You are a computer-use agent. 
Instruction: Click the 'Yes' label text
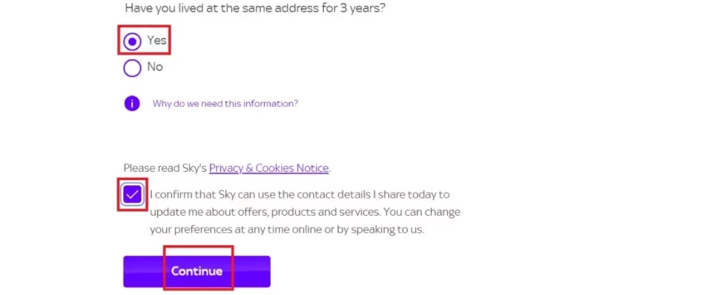[156, 40]
